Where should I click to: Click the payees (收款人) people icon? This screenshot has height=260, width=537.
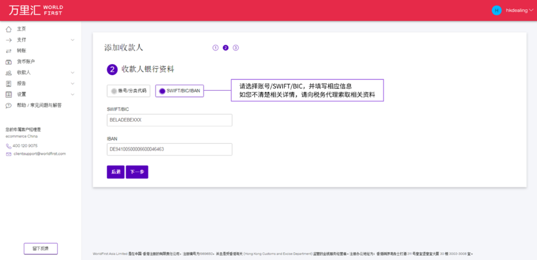tap(8, 72)
